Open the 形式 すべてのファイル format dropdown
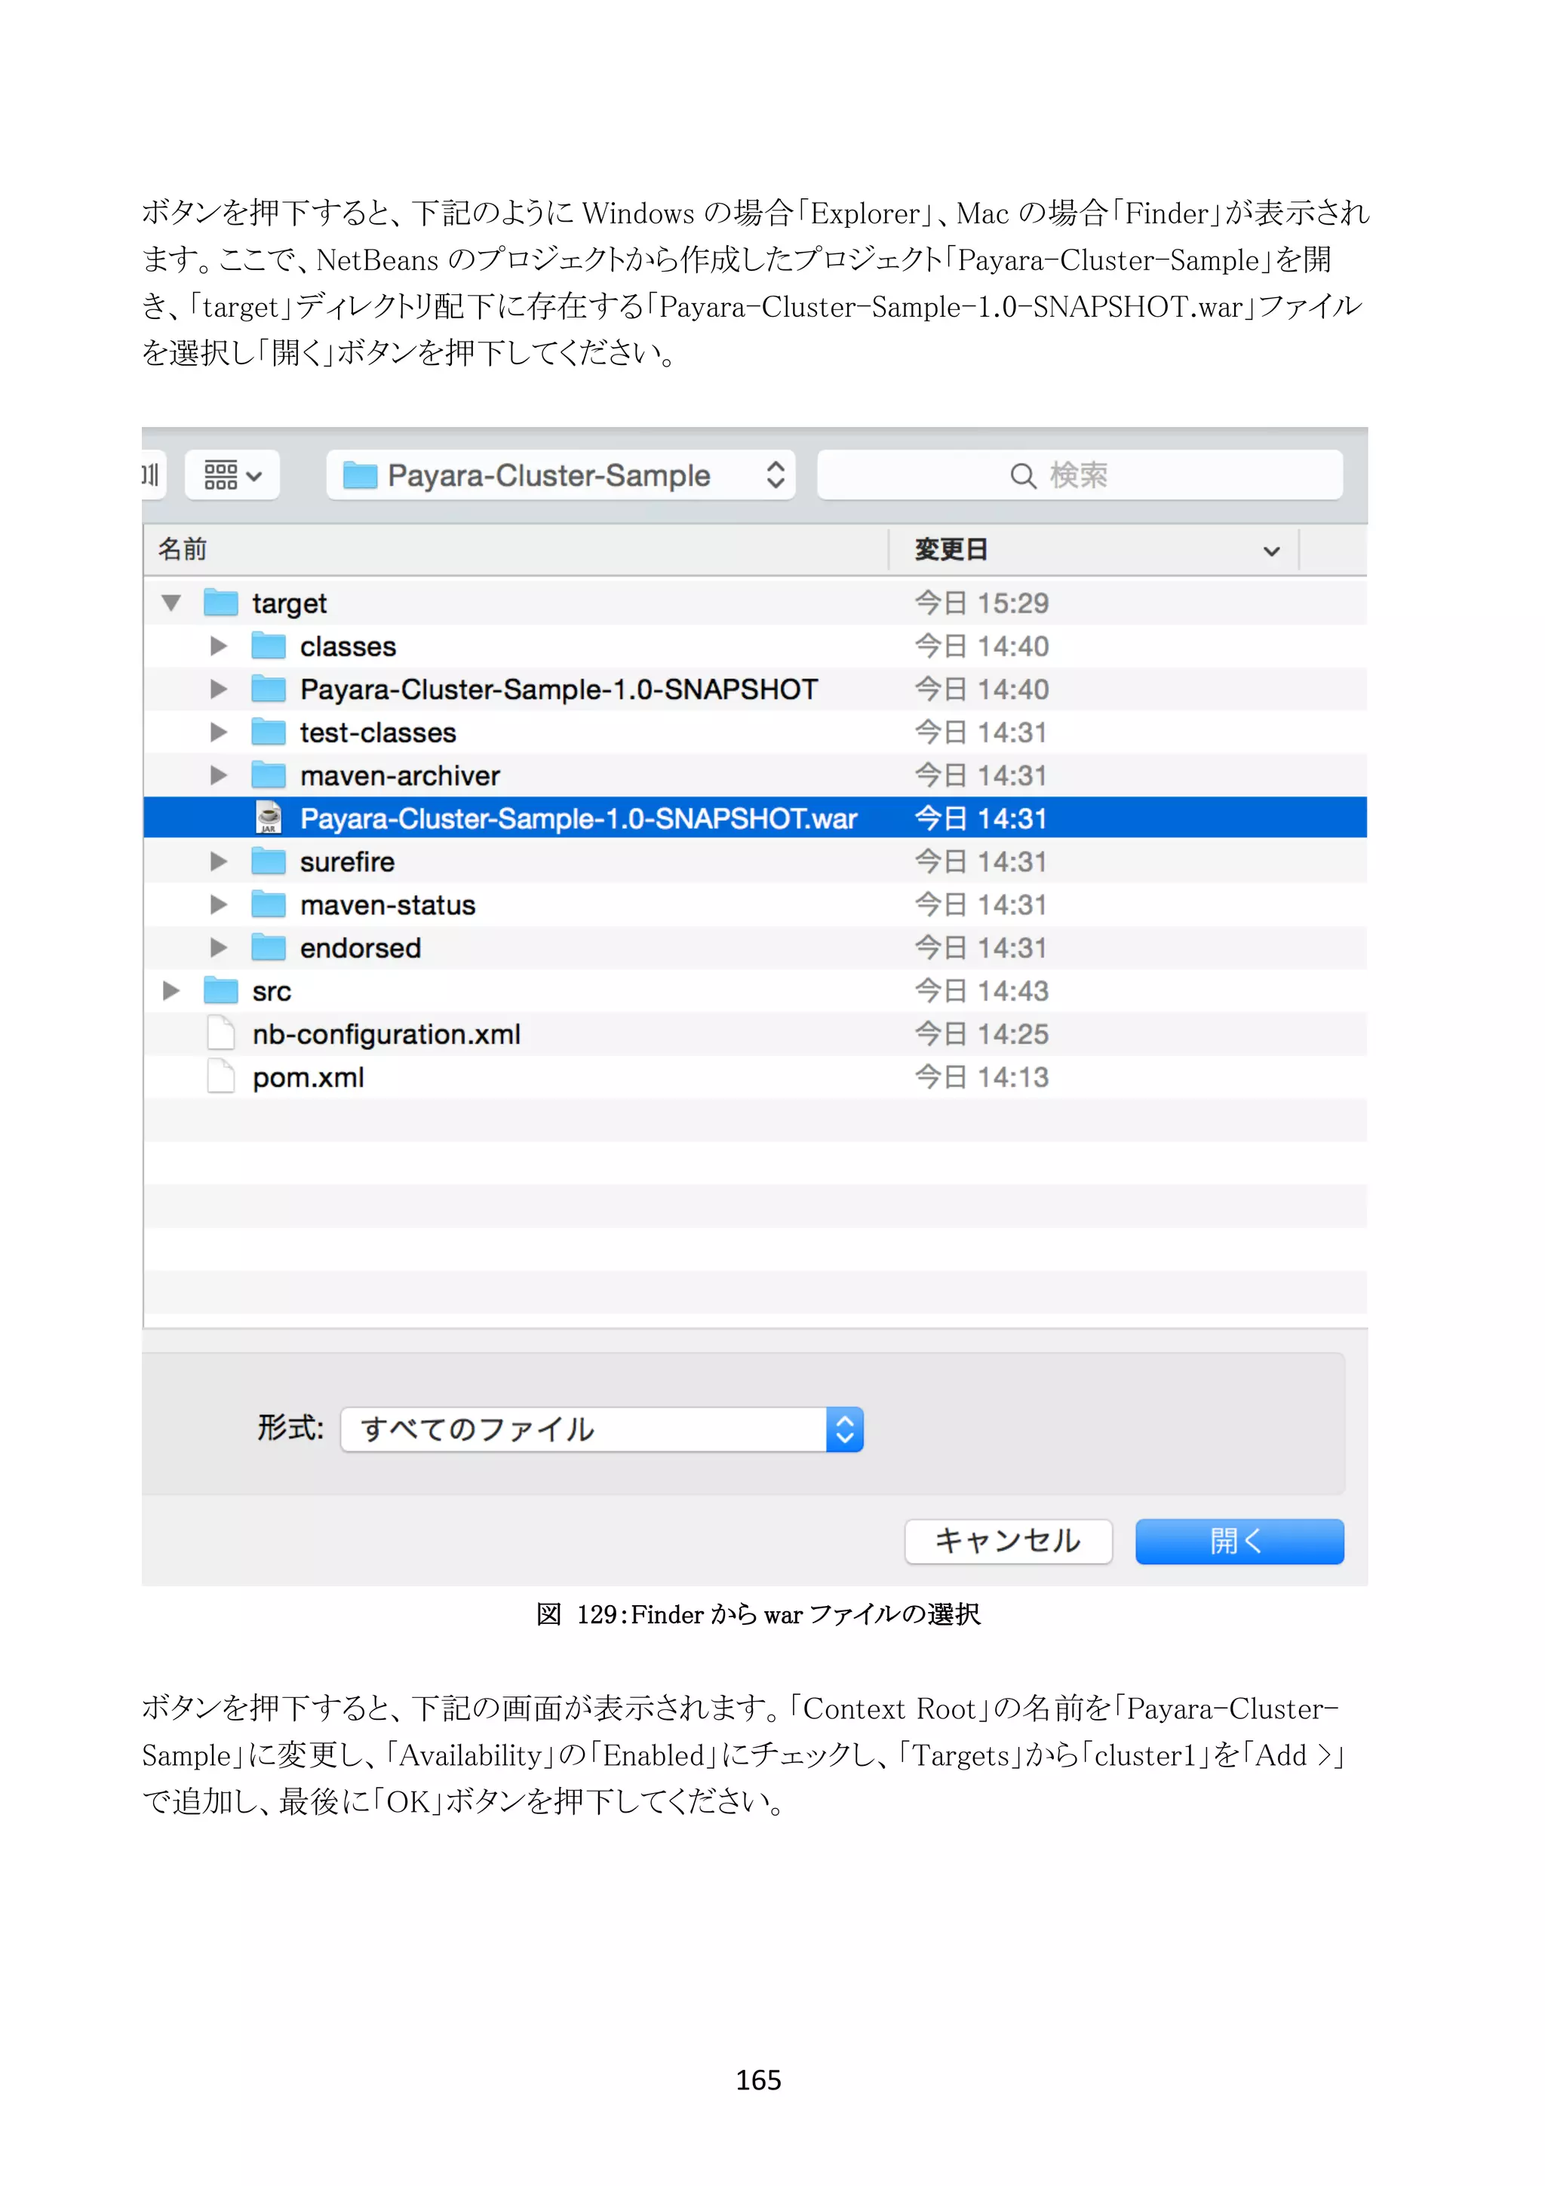The height and width of the screenshot is (2186, 1545). [601, 1429]
